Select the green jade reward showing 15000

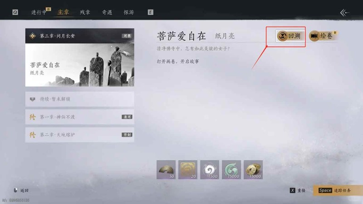[231, 169]
